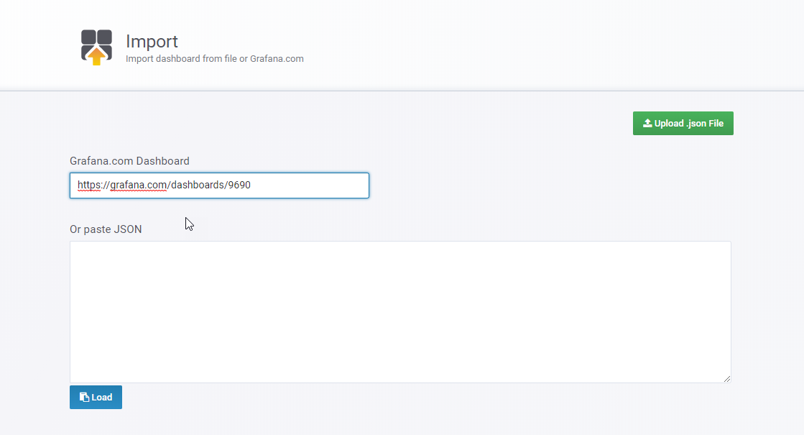
Task: Click the upload arrow icon on Upload button
Action: [x=647, y=123]
